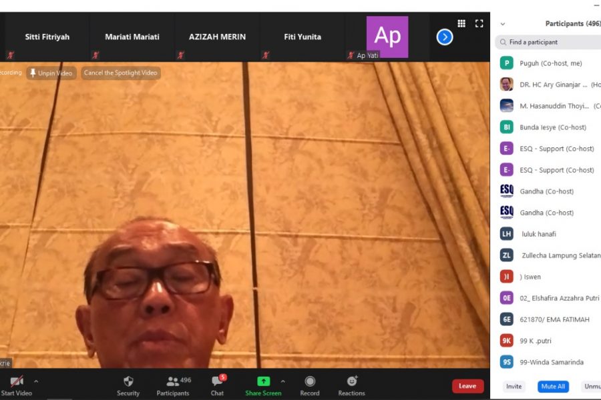Enter full screen mode icon
This screenshot has height=400, width=601.
point(479,23)
